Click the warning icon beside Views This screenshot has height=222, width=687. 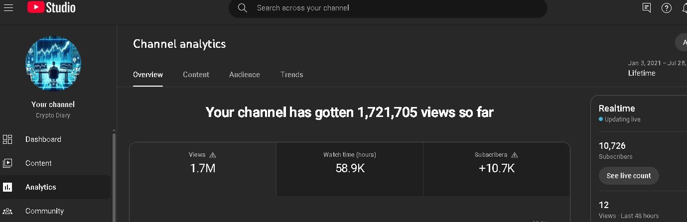pyautogui.click(x=213, y=155)
